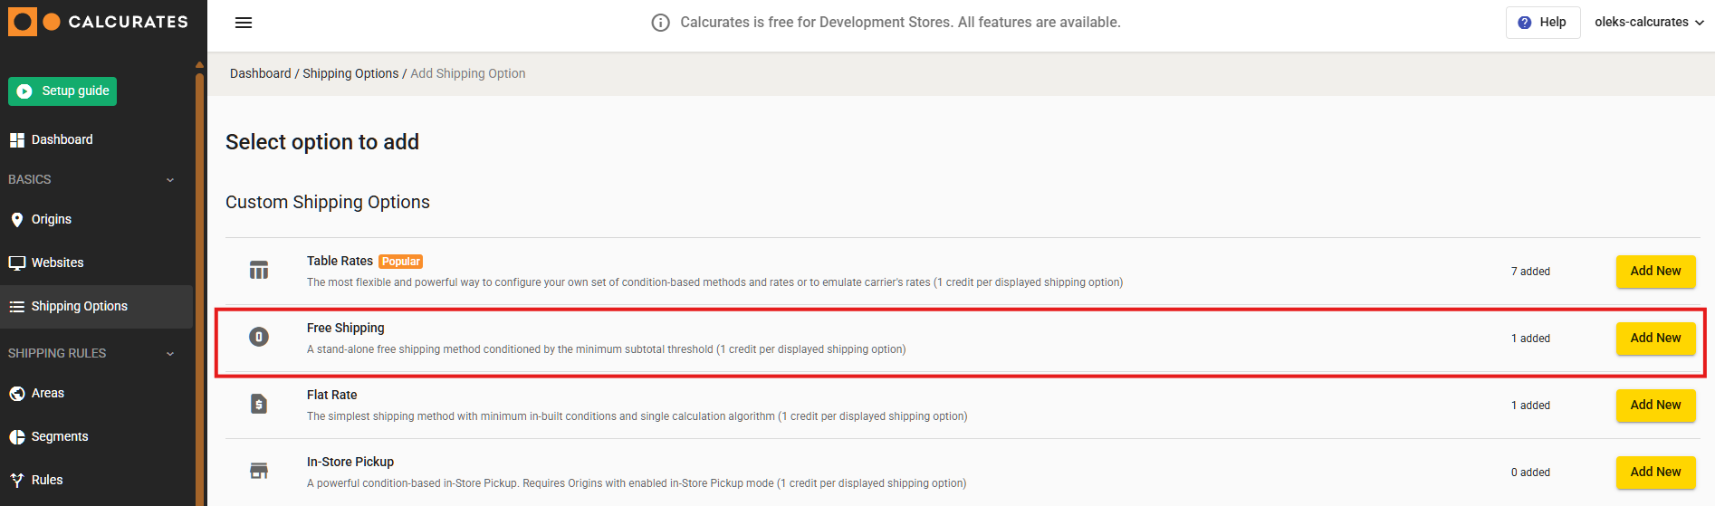Screen dimensions: 1715x506
Task: Collapse the SHIPPING RULES section chevron
Action: [170, 354]
